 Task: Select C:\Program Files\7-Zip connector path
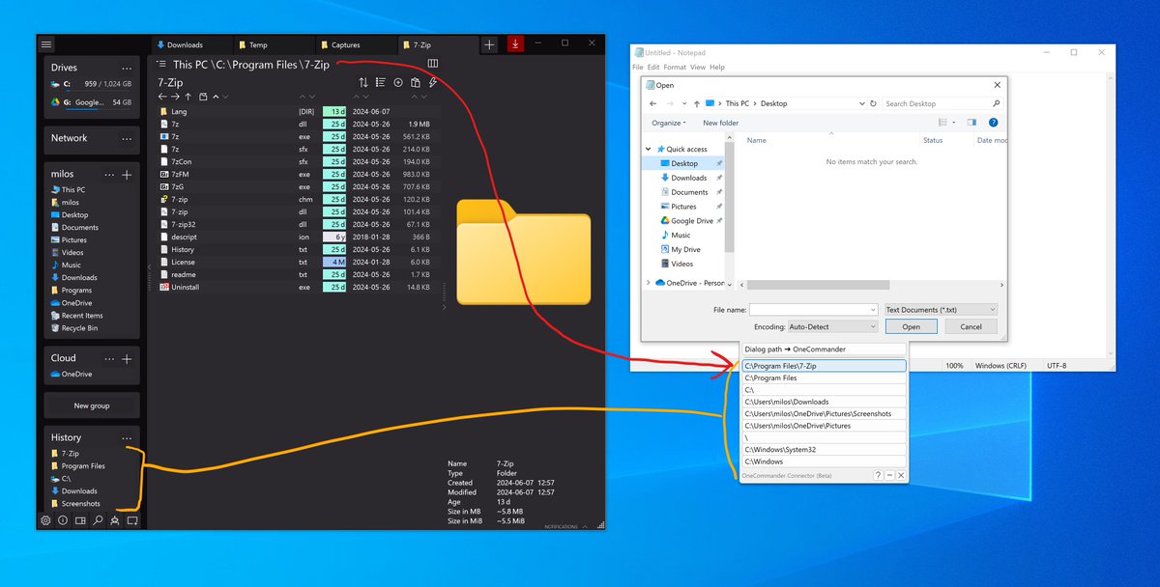pos(825,366)
